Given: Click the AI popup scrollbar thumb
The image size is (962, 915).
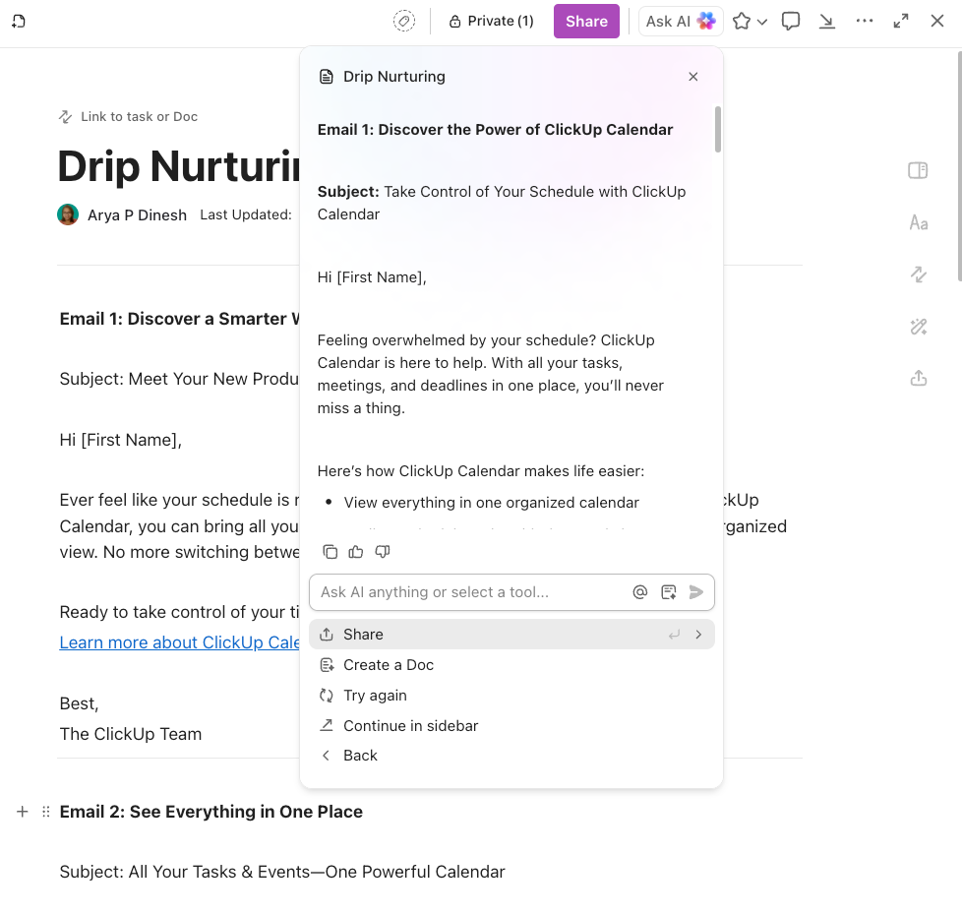Looking at the screenshot, I should coord(718,129).
